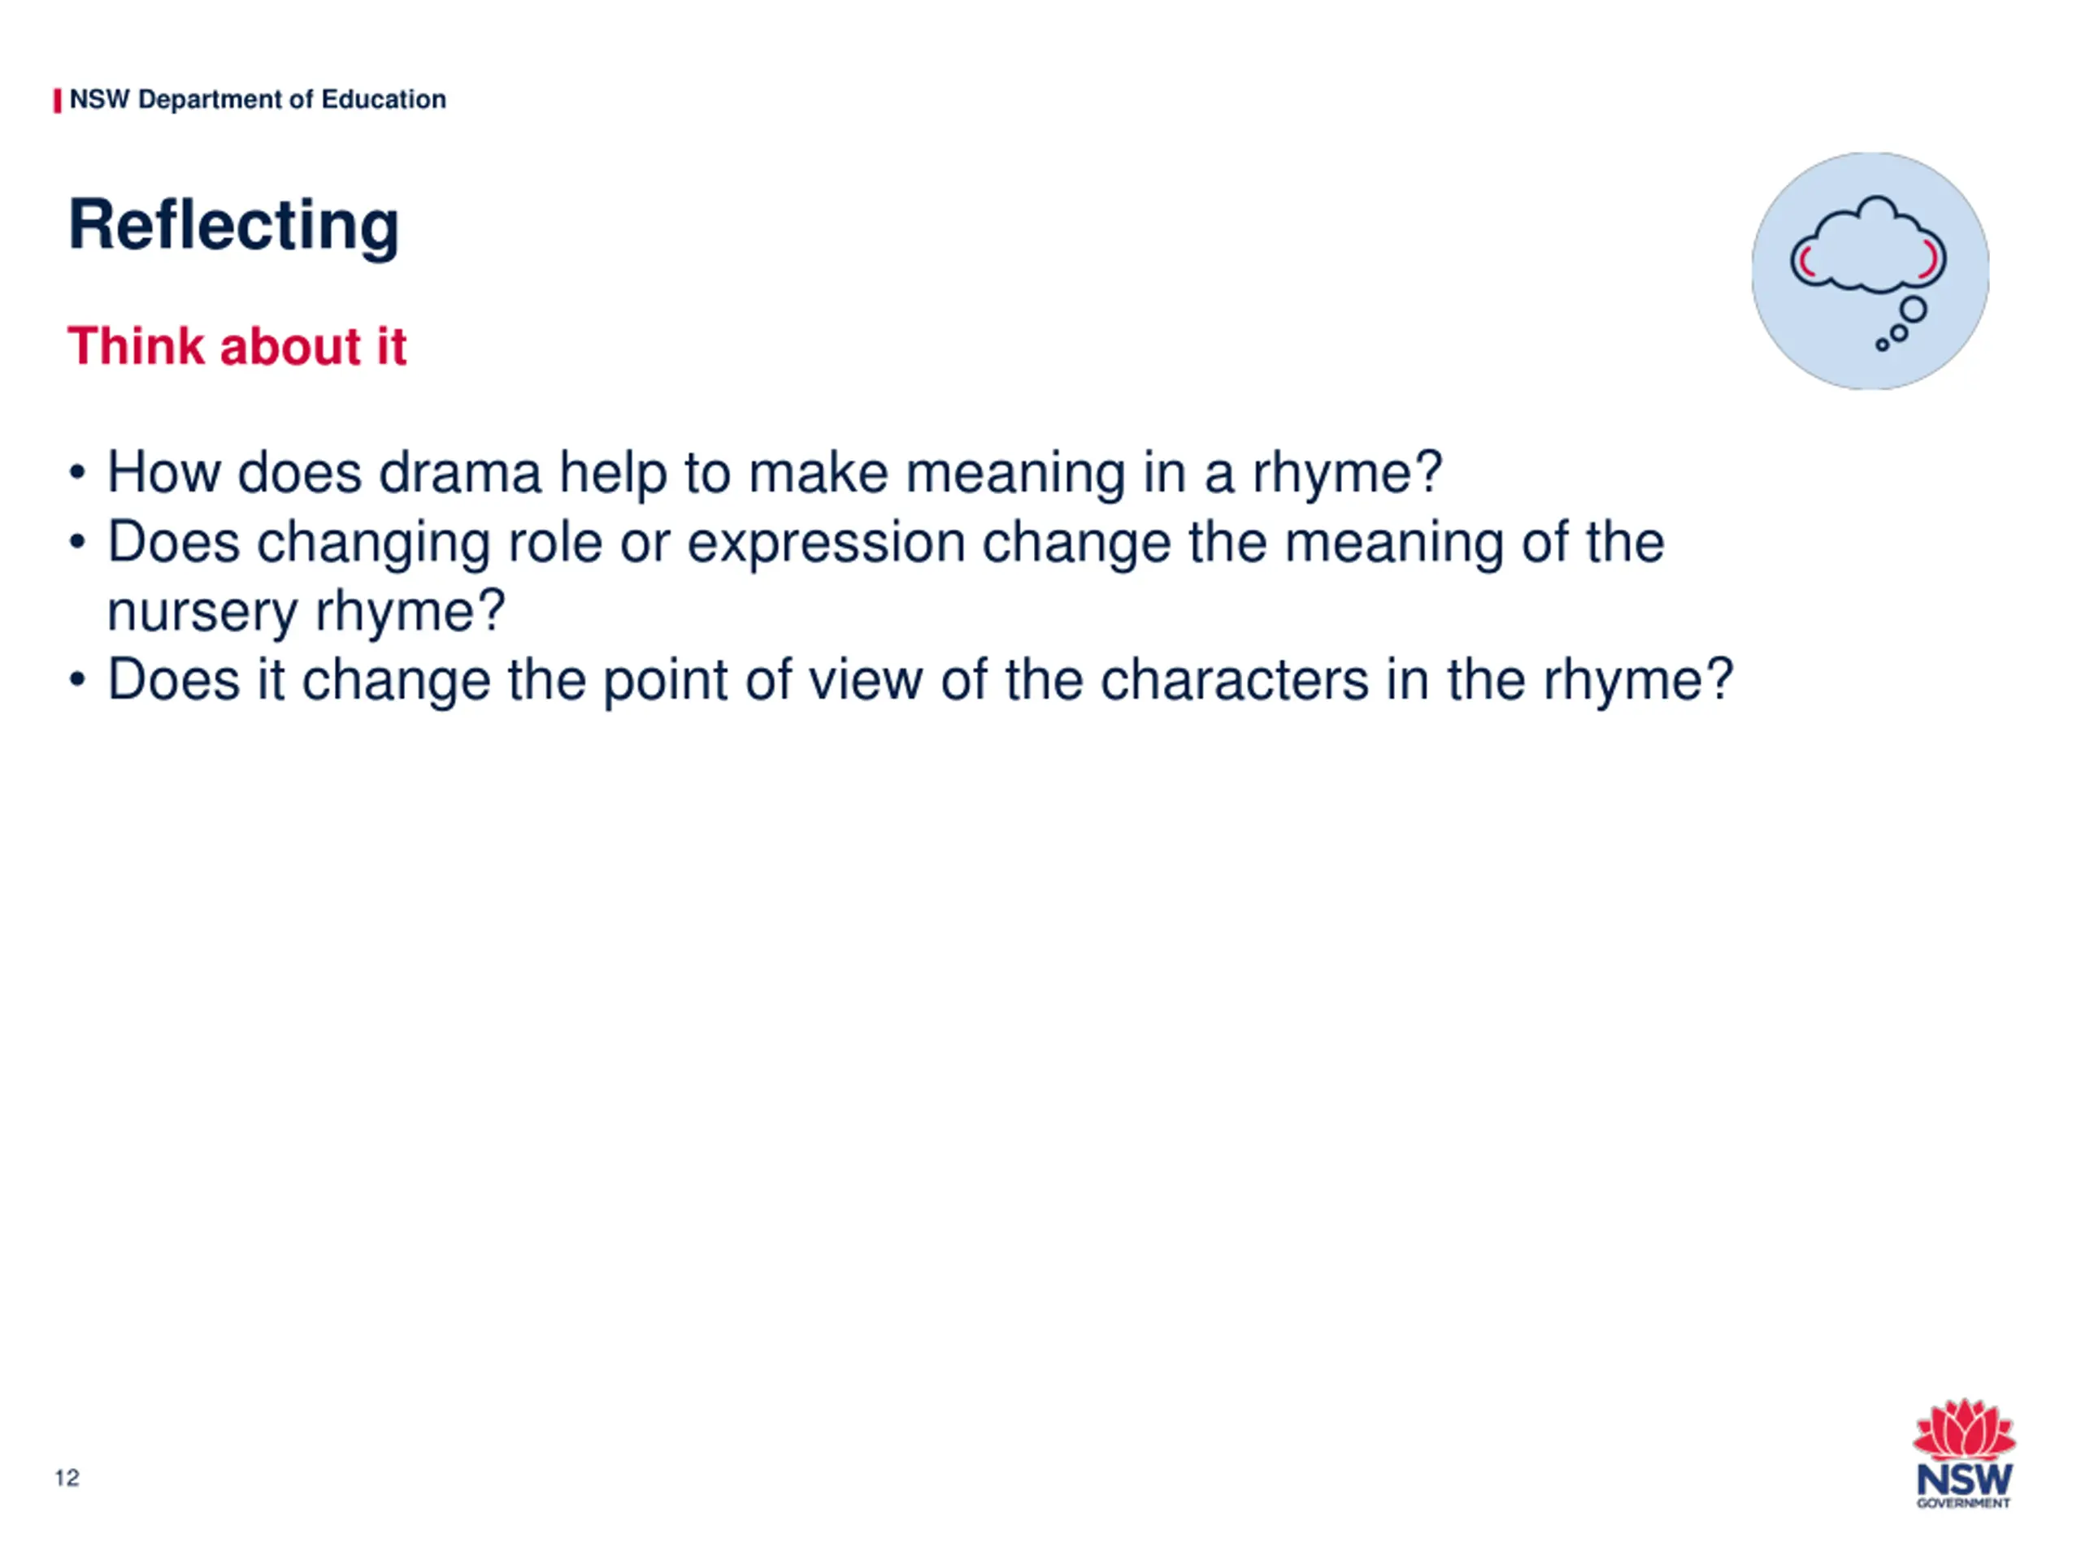Click the question about drama making meaning
Viewport: 2081px width, 1560px height.
(774, 472)
